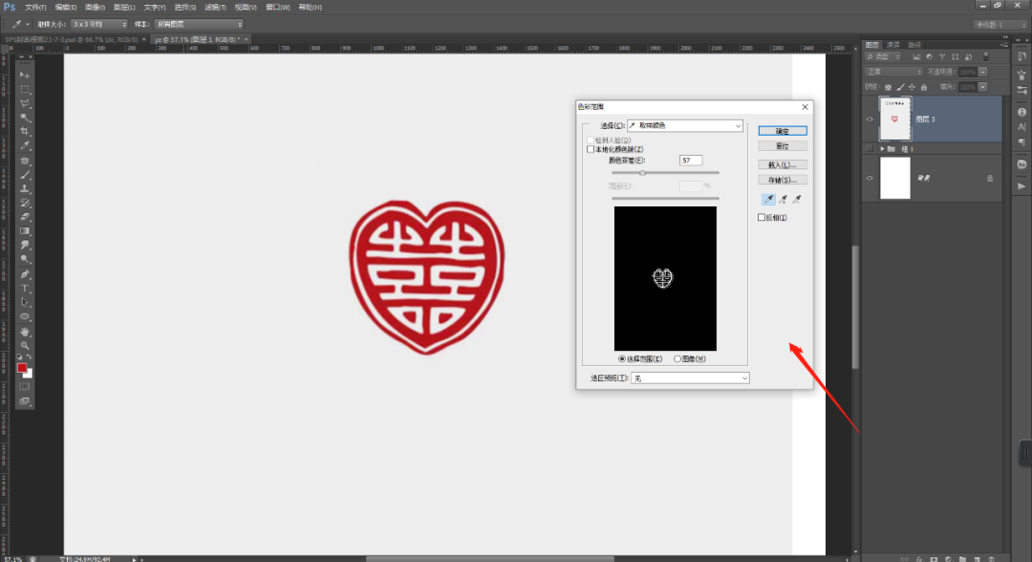The height and width of the screenshot is (562, 1032).
Task: Click the red foreground color swatch
Action: tap(21, 367)
